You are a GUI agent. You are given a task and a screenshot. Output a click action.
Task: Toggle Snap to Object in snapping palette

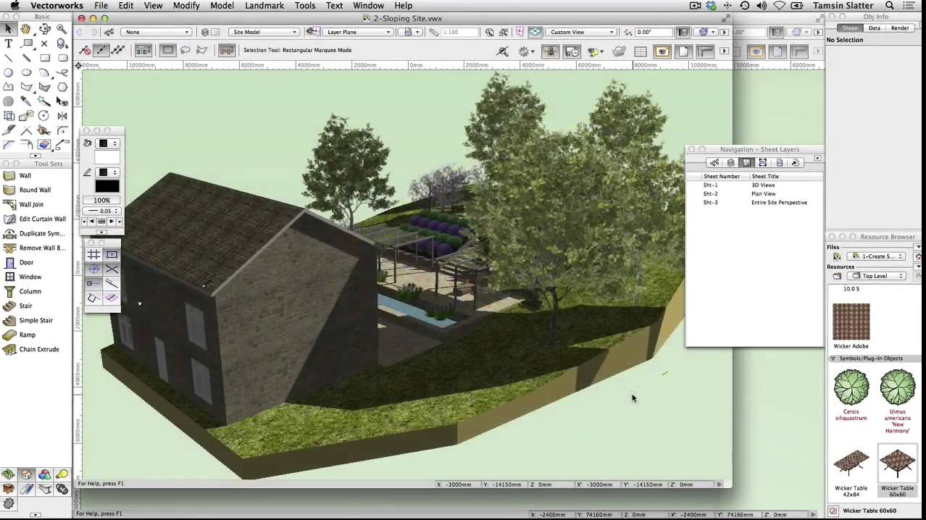[112, 255]
